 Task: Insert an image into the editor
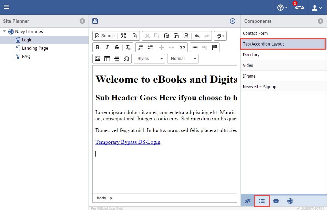[98, 59]
